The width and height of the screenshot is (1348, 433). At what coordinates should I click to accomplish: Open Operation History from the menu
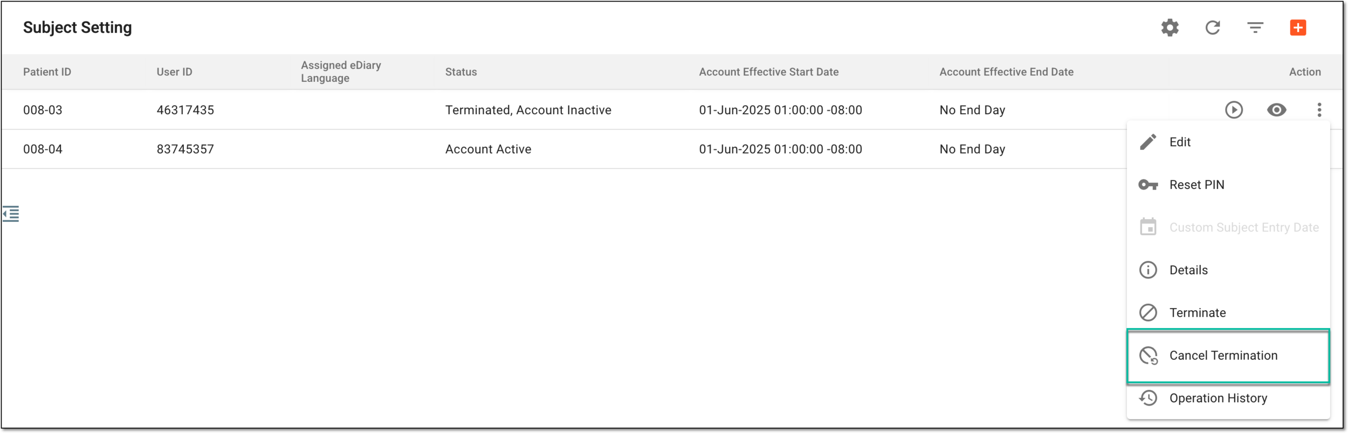click(x=1228, y=399)
